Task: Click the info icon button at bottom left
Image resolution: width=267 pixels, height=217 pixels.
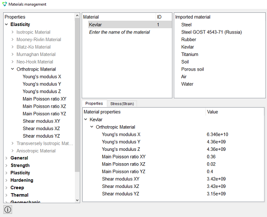Action: (7, 210)
